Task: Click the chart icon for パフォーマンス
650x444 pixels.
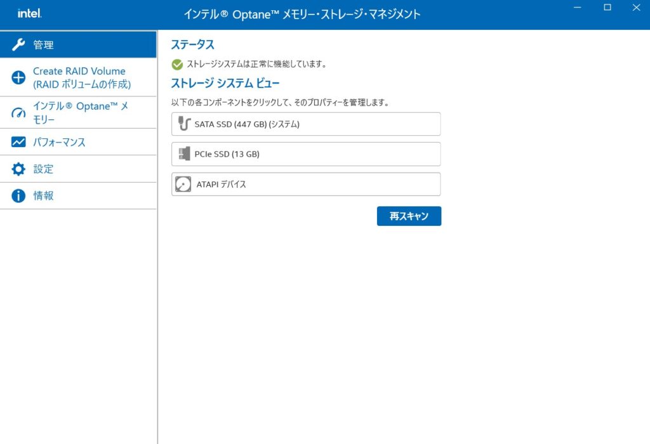Action: [18, 142]
